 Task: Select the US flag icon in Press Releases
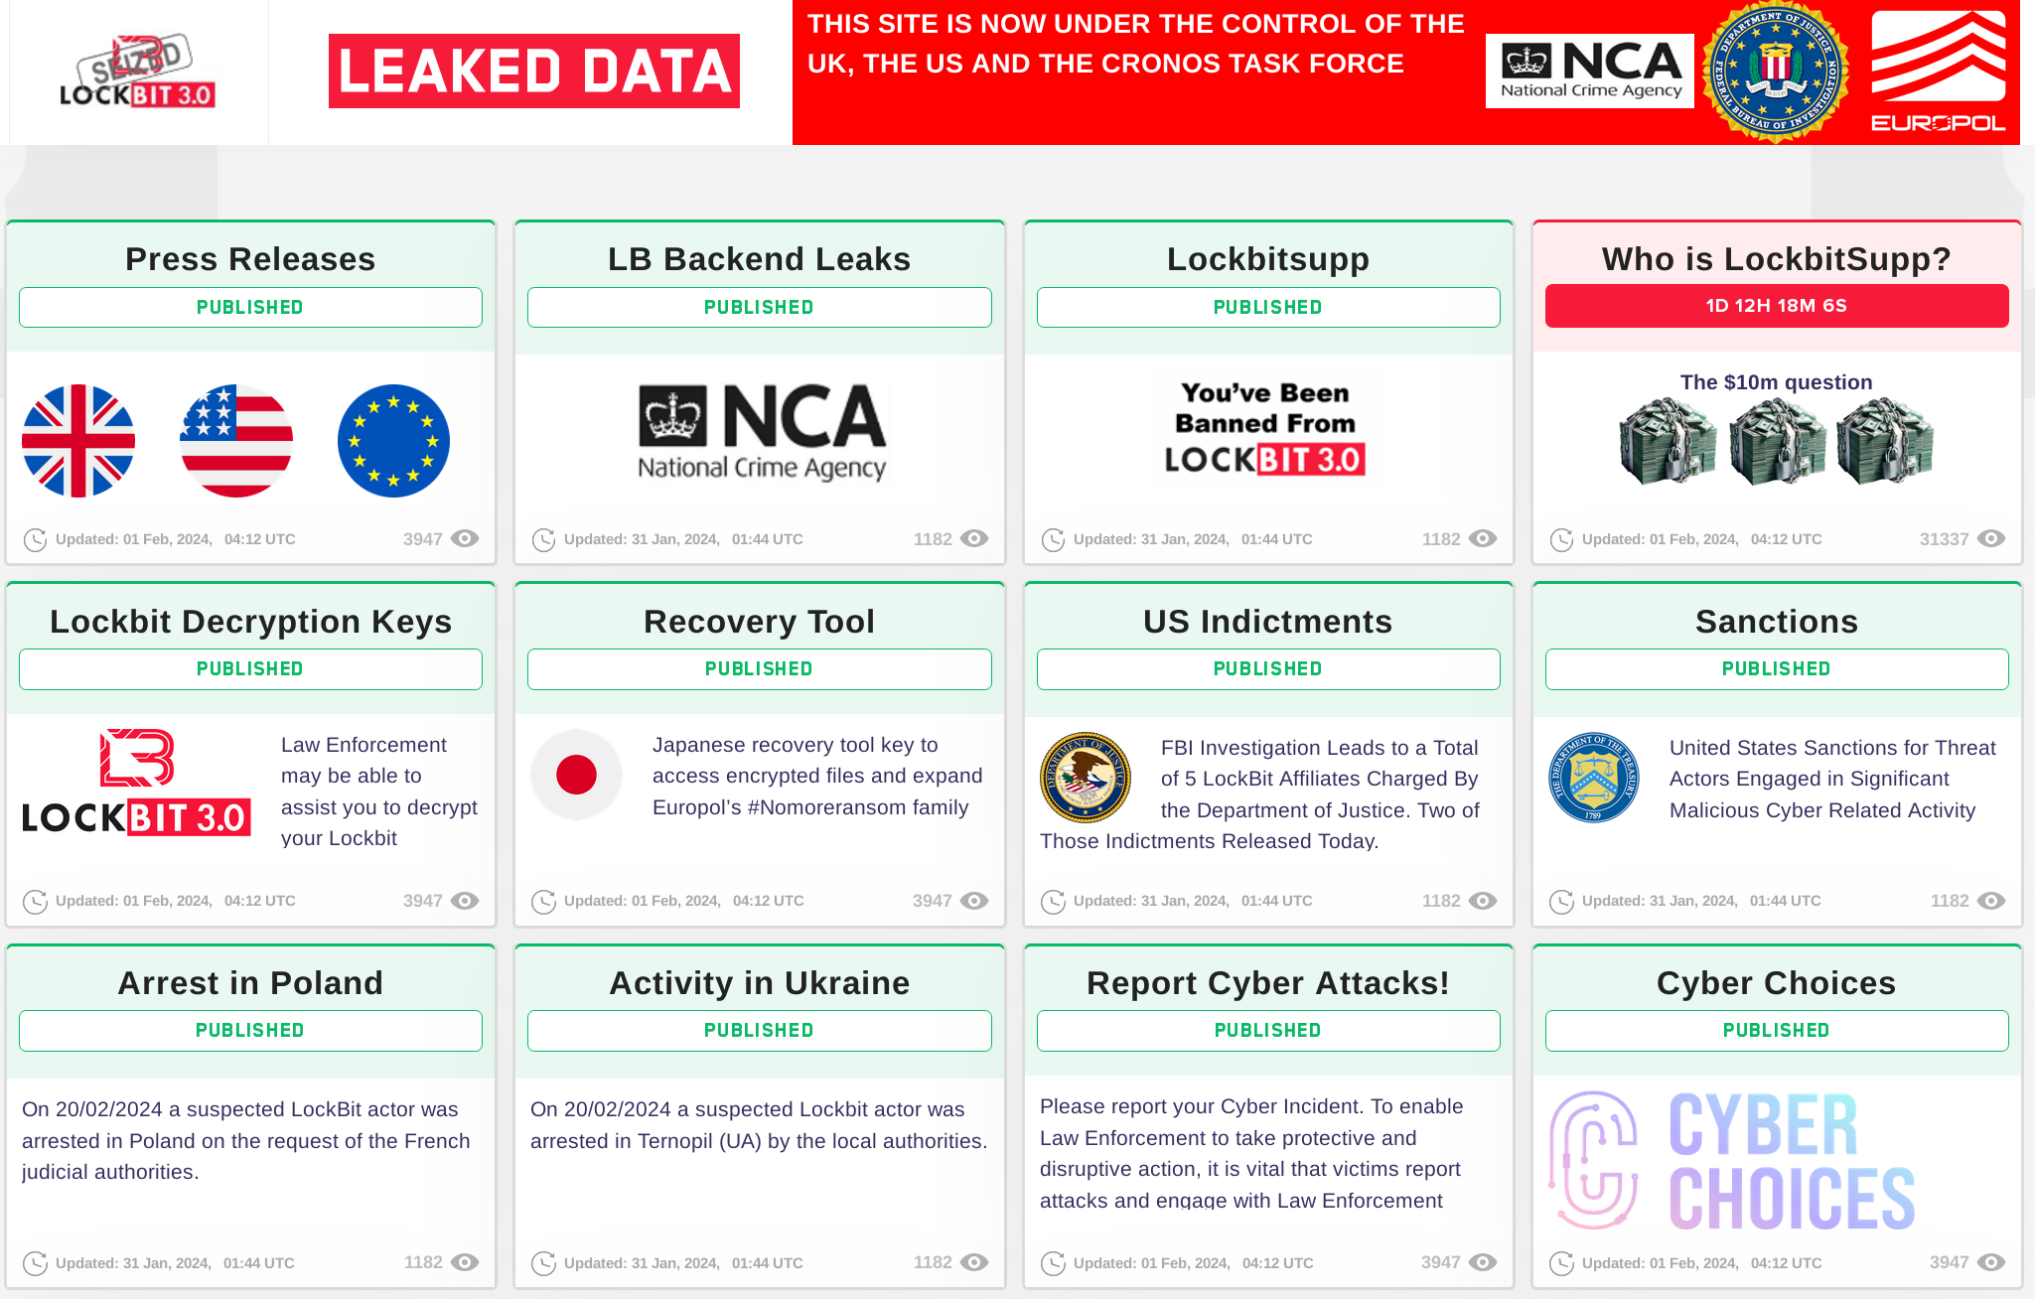click(x=236, y=440)
